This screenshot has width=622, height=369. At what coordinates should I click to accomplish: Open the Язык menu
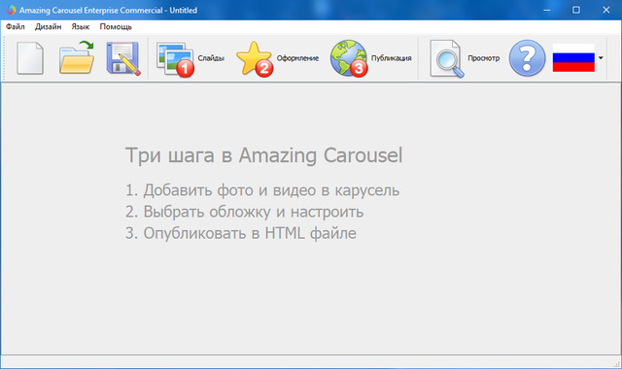tap(80, 26)
